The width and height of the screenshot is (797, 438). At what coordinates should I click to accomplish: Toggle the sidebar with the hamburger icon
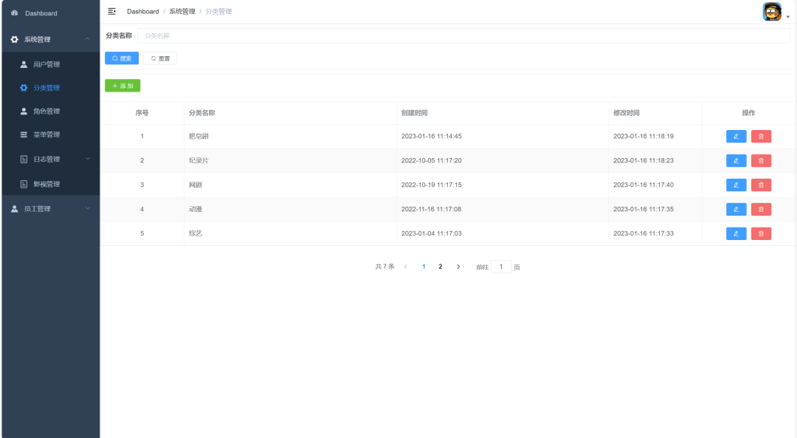click(x=112, y=11)
